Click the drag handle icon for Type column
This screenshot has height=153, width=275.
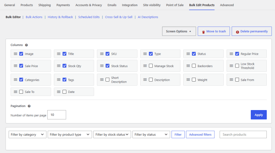point(145,54)
